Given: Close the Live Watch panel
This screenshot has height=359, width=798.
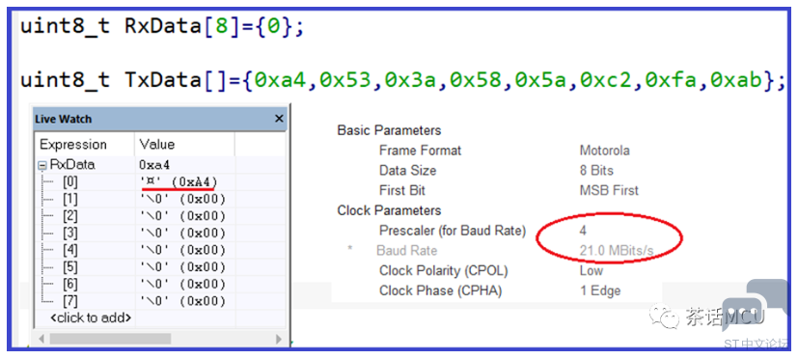Looking at the screenshot, I should pyautogui.click(x=279, y=119).
